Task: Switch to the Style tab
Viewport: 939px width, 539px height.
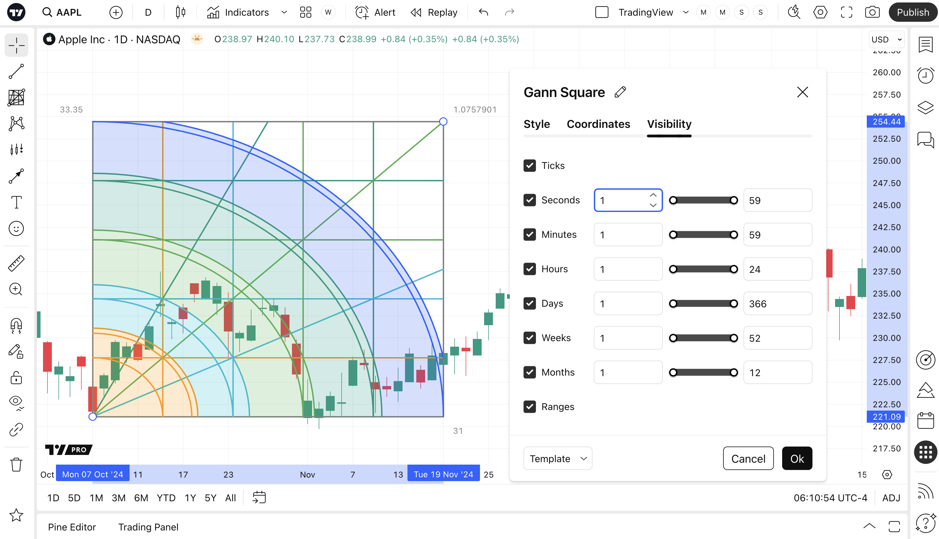Action: [536, 124]
